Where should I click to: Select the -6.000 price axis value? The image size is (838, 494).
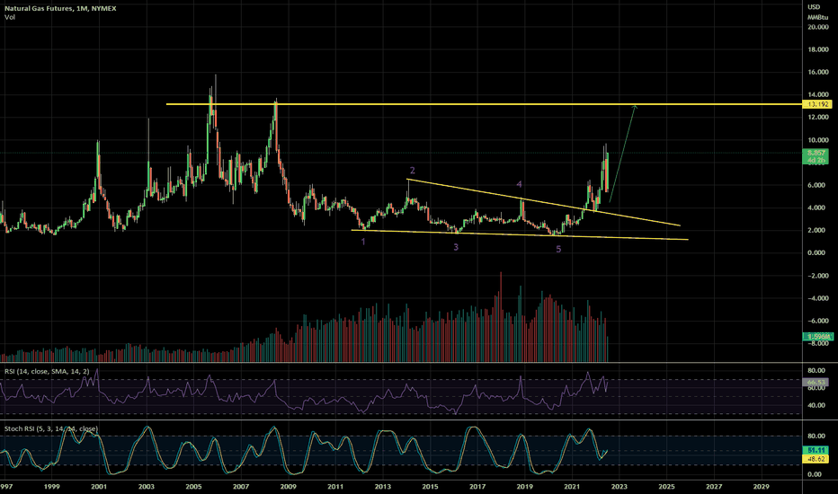[x=818, y=321]
